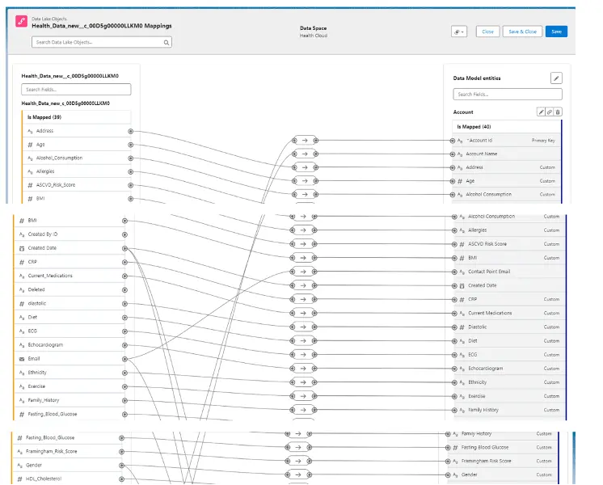Viewport: 603px width, 485px height.
Task: Click the target connector dot of Account Name
Action: click(x=453, y=154)
